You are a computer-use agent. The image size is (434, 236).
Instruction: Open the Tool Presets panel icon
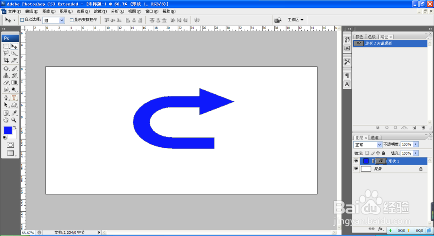pos(347,62)
